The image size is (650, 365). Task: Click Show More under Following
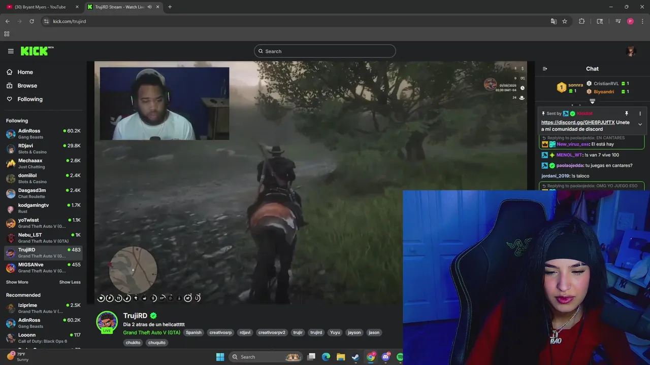point(17,282)
